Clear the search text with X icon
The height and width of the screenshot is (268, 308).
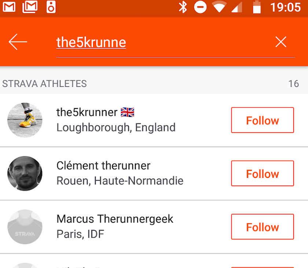(281, 42)
